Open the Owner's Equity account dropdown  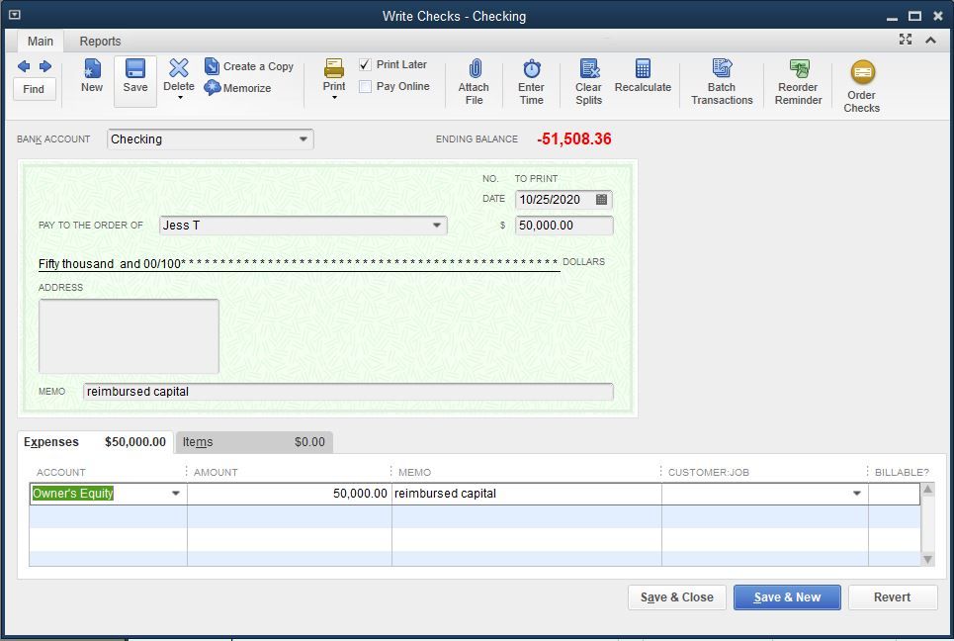click(176, 494)
